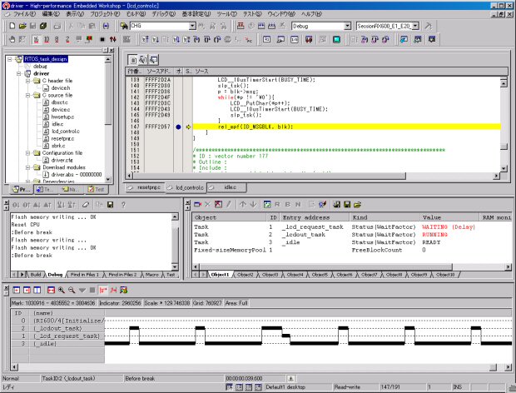Open the CHG combo box dropdown

coord(192,26)
